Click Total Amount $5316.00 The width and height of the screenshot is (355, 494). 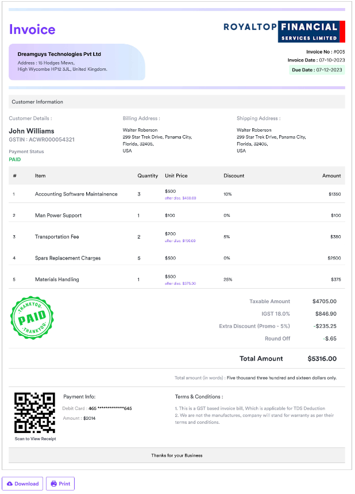coord(322,358)
